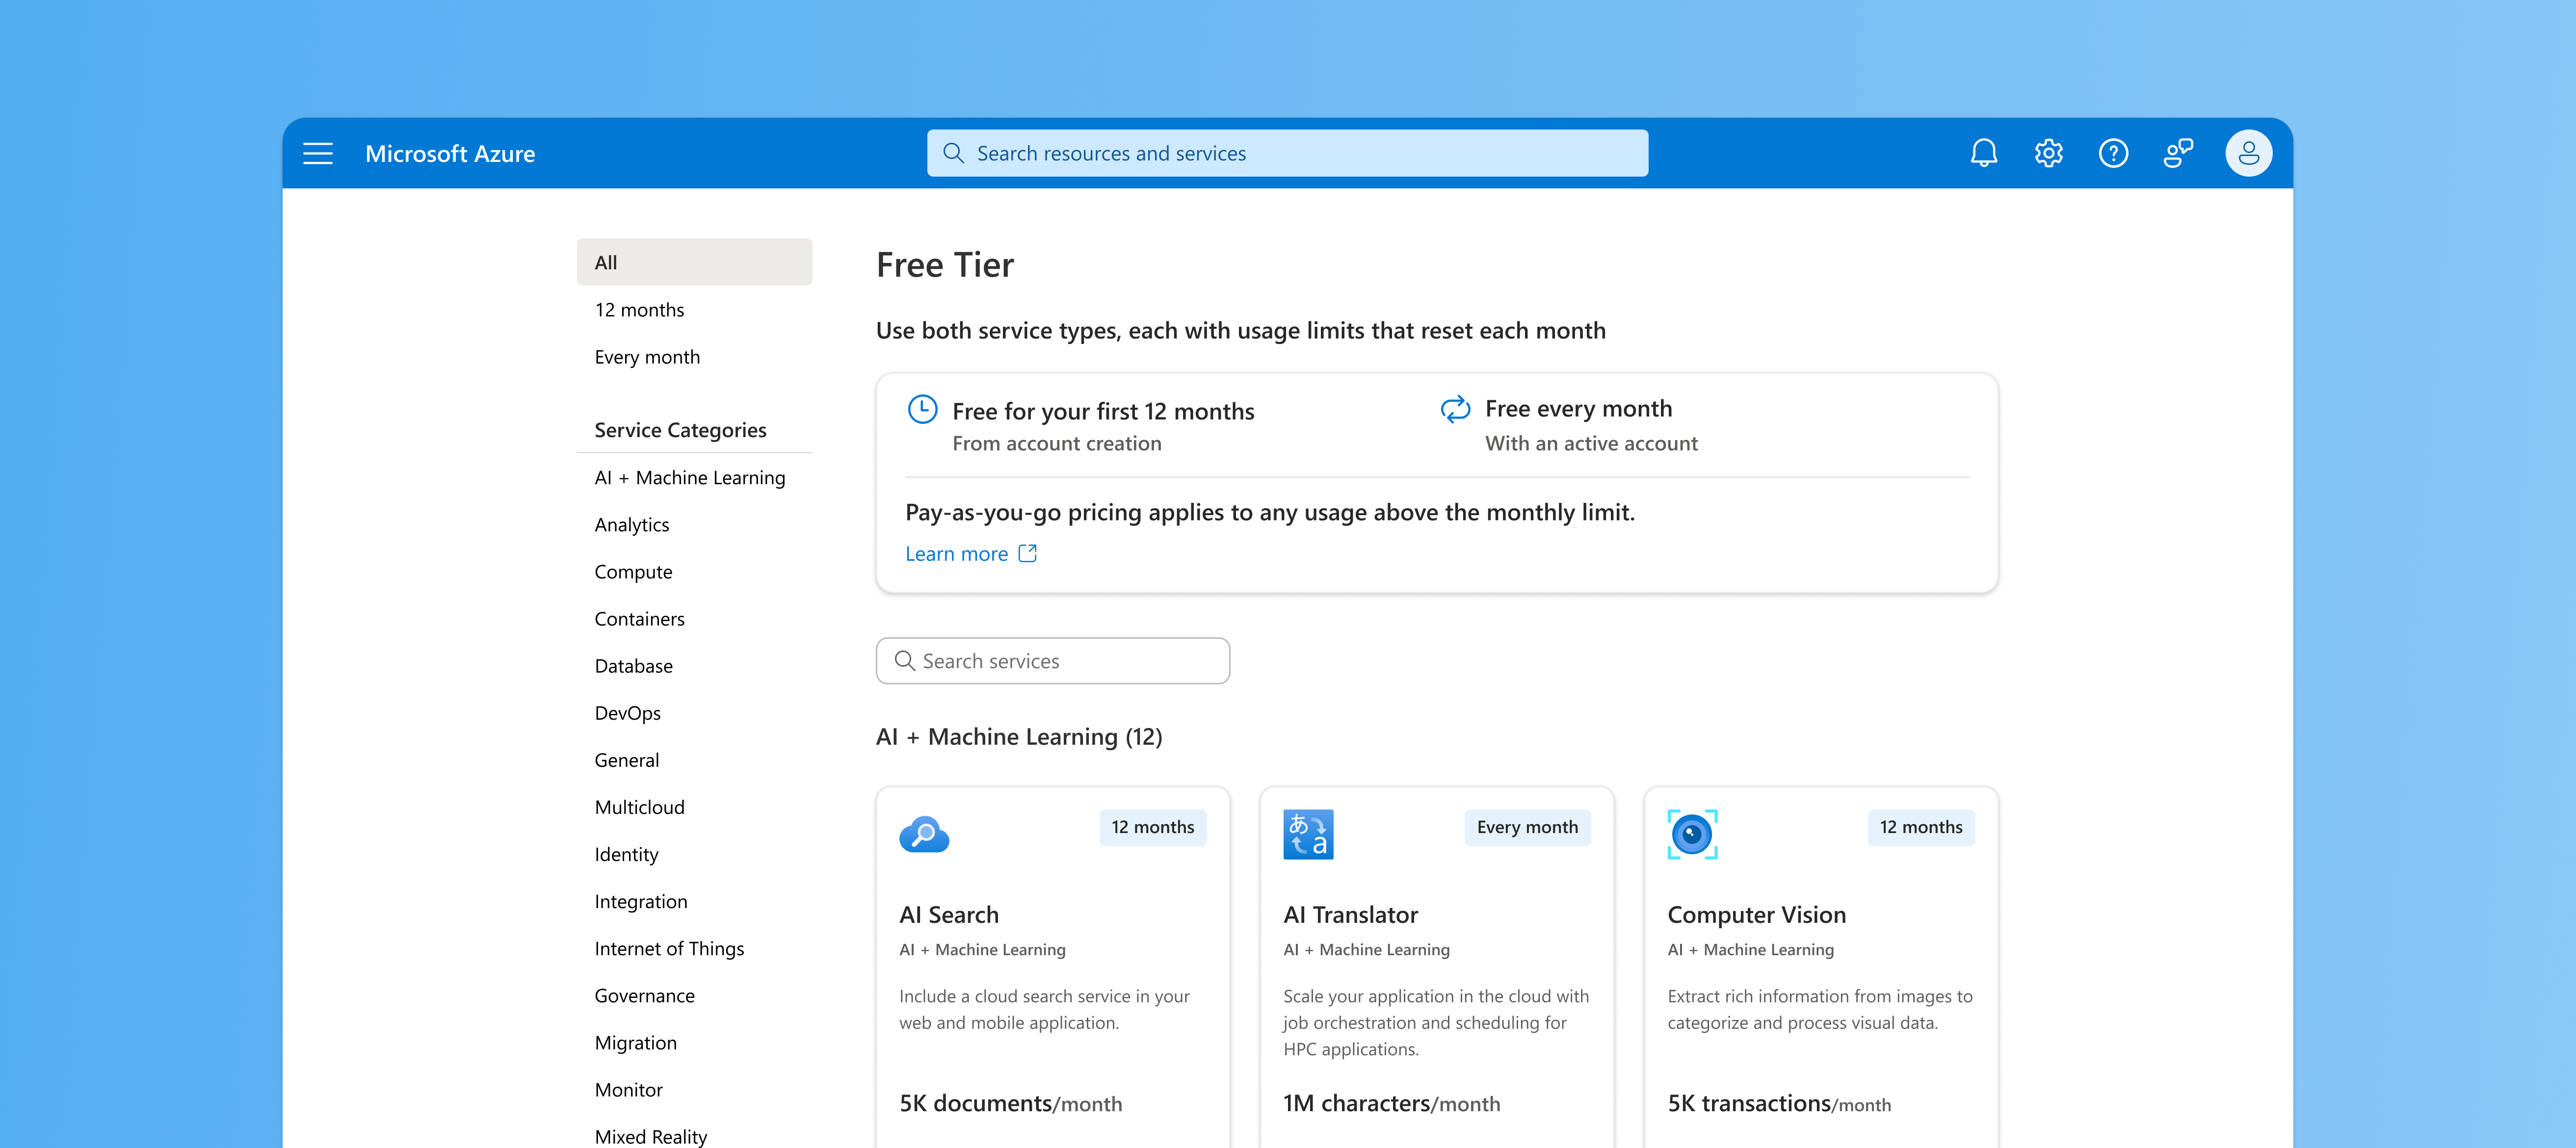
Task: Choose the General category
Action: (x=626, y=759)
